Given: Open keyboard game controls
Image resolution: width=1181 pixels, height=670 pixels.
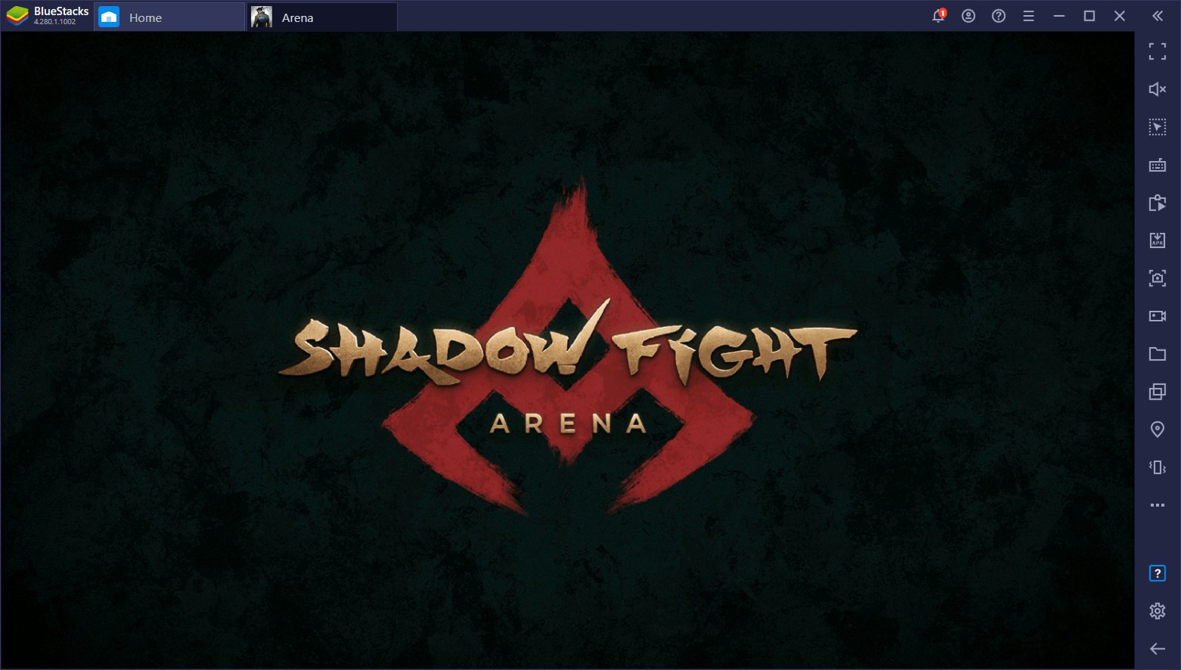Looking at the screenshot, I should pos(1158,165).
